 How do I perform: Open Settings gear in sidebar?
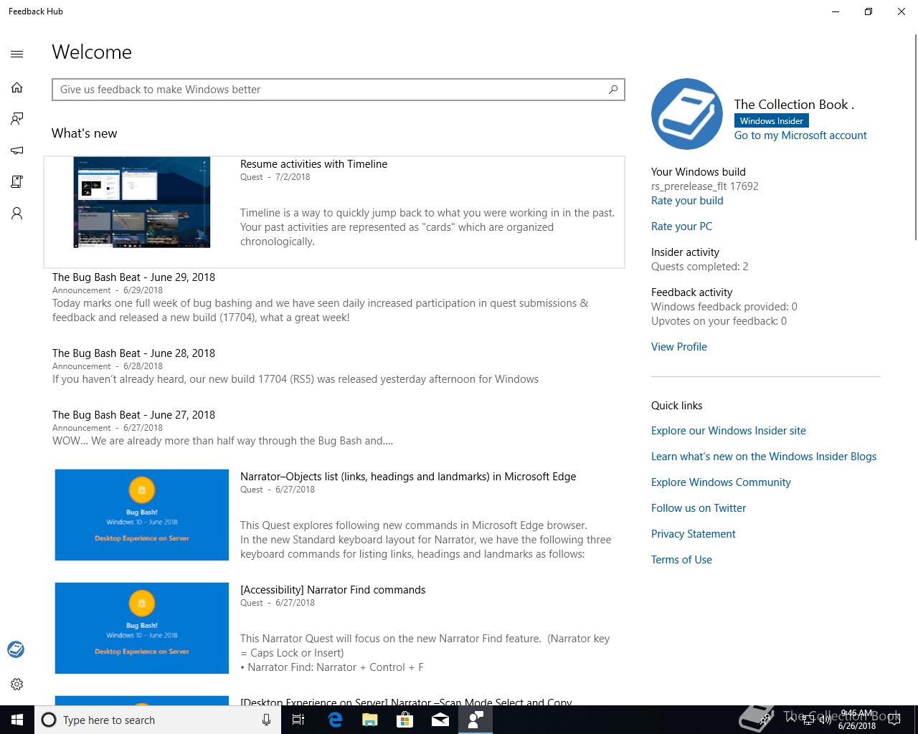coord(17,684)
